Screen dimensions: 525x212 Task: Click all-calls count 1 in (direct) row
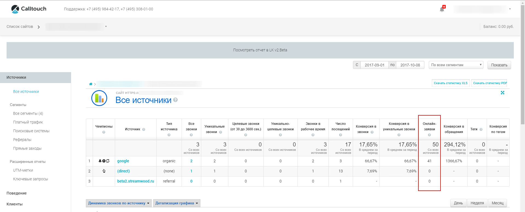tap(191, 171)
